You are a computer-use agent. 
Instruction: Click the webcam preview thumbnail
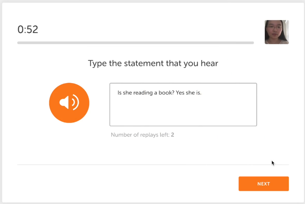(277, 32)
